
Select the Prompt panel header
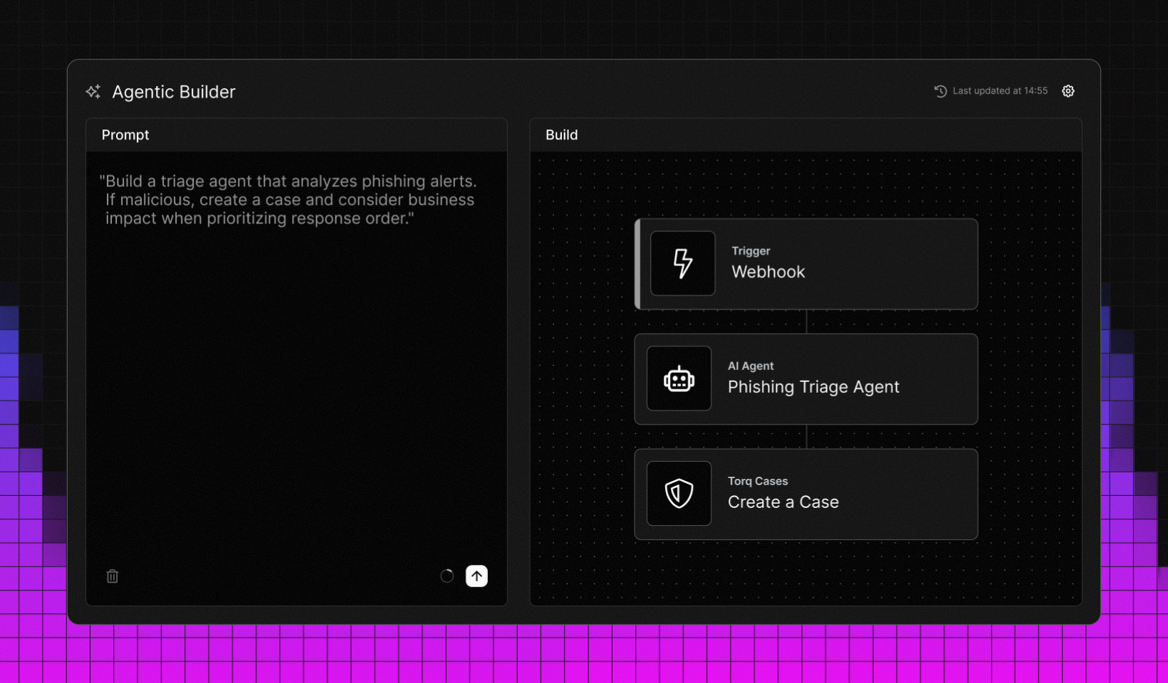point(125,135)
